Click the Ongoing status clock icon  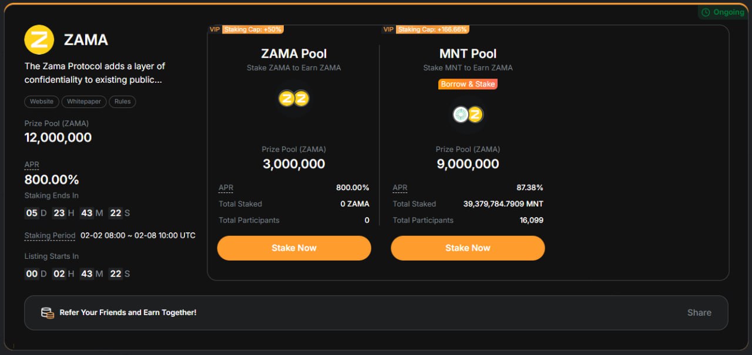point(706,12)
